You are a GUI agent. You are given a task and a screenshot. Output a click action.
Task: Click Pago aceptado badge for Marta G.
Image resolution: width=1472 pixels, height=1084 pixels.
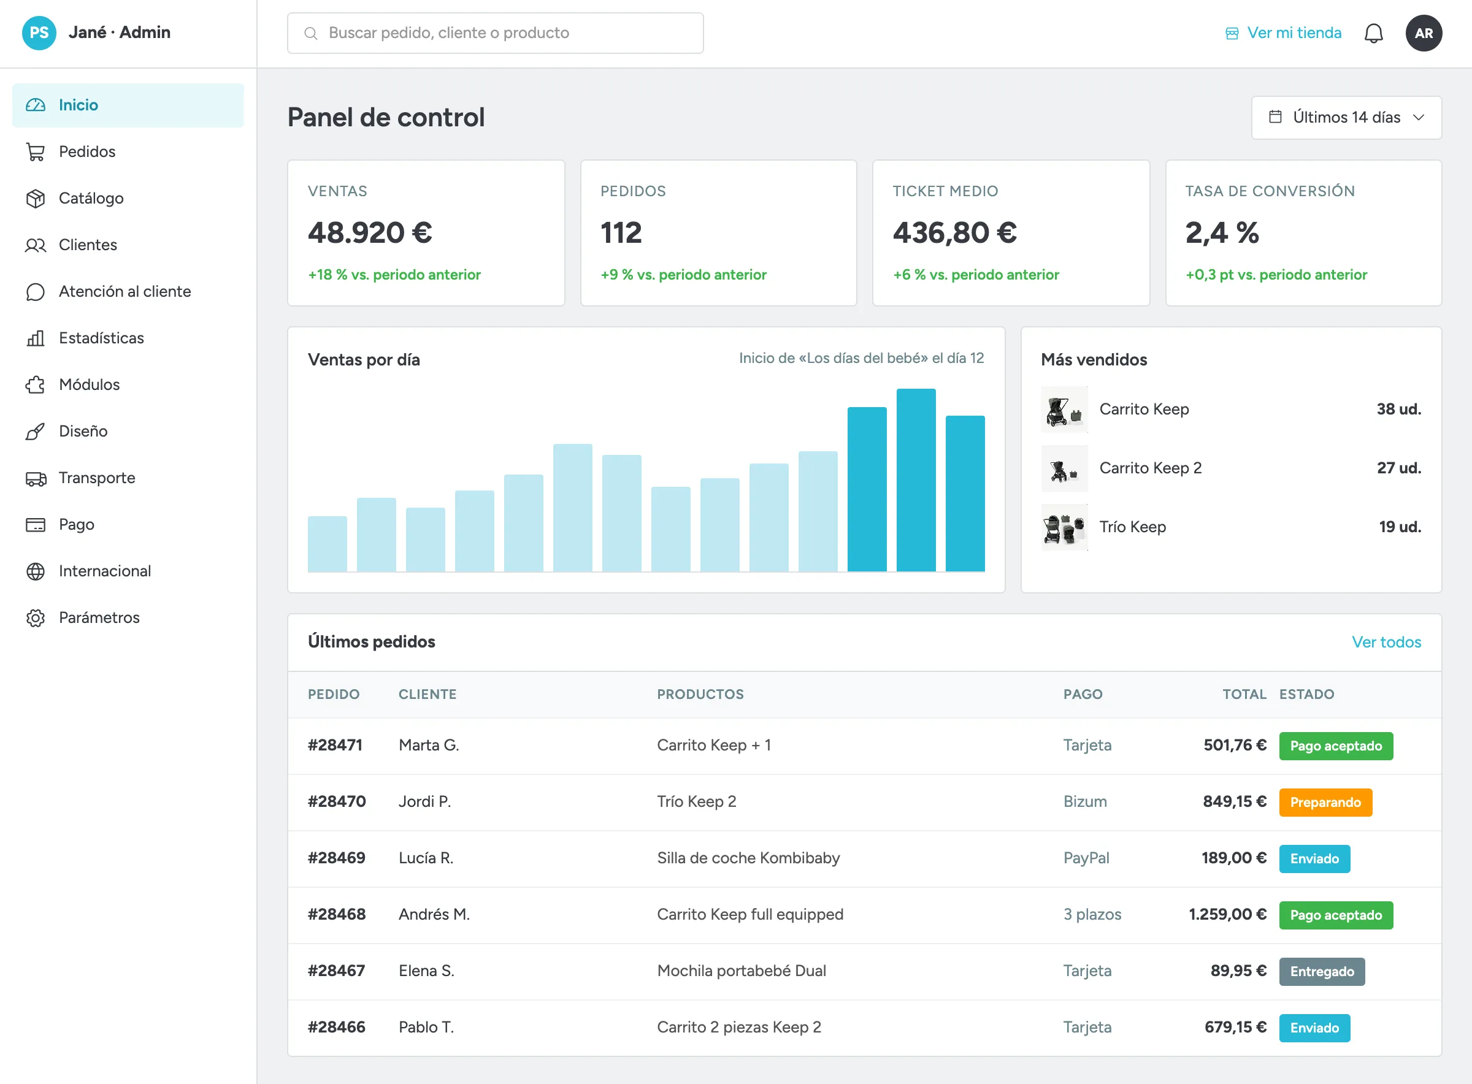(x=1335, y=746)
